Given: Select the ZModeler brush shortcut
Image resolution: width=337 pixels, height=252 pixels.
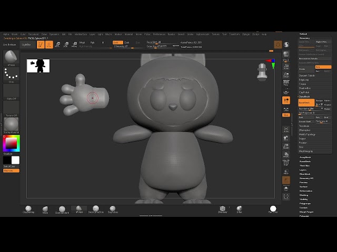Looking at the screenshot, I should click(222, 209).
